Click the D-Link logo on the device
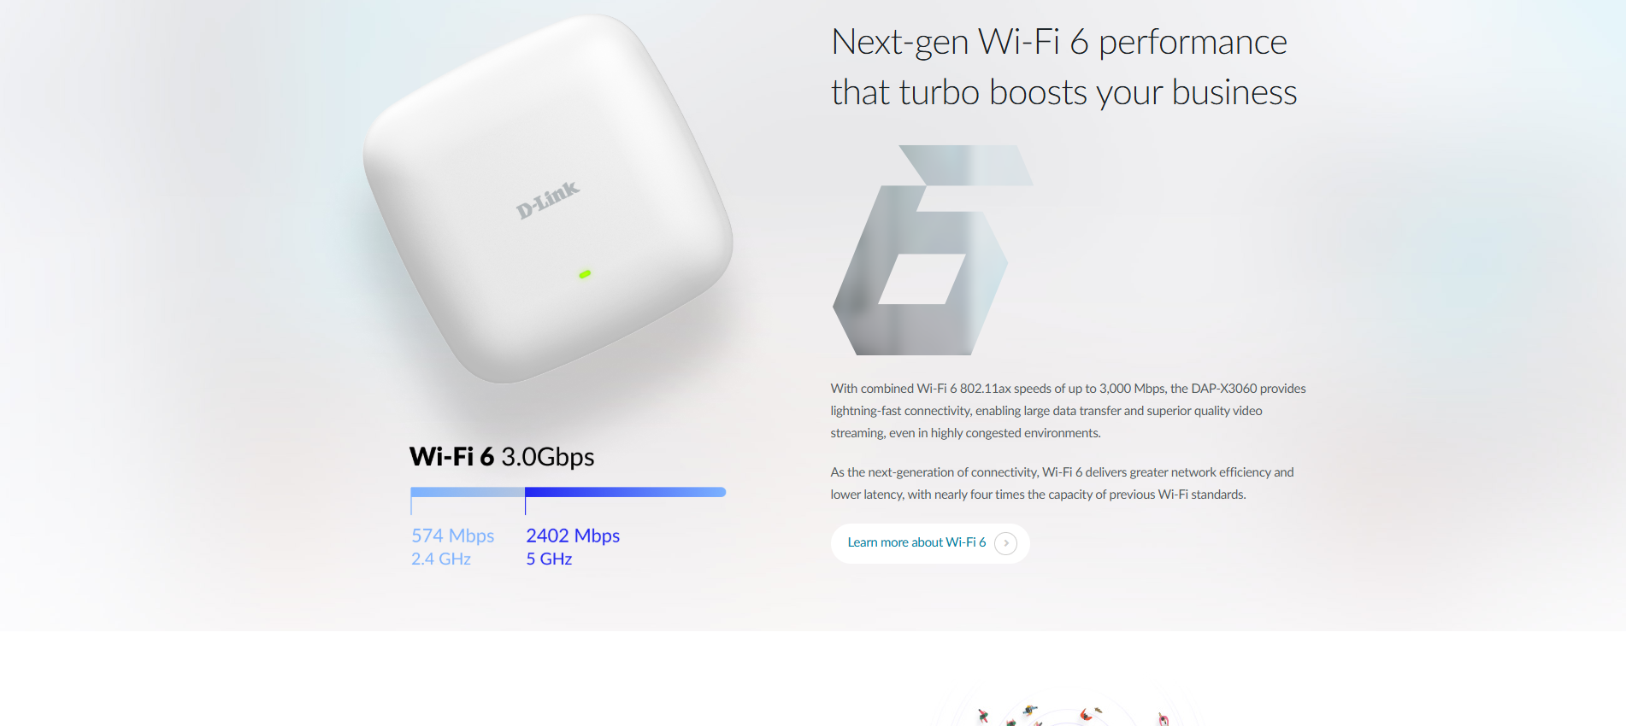This screenshot has height=726, width=1626. 548,200
